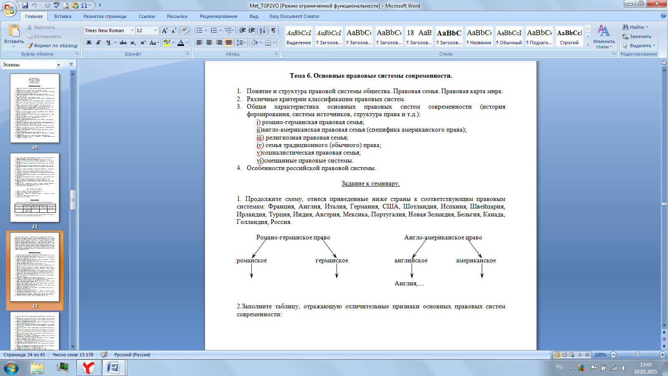Open Word help question mark icon
668x376 pixels.
663,16
